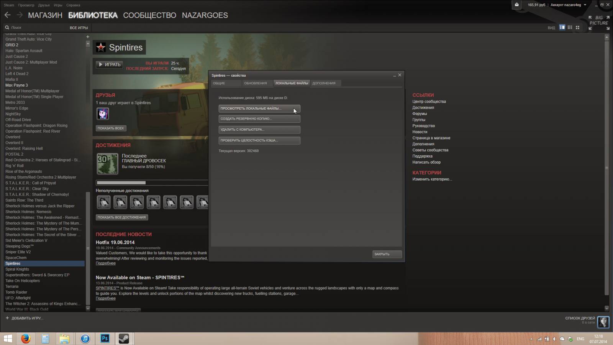This screenshot has width=613, height=345.
Task: Click the plus icon beside Добавить игру
Action: click(7, 318)
